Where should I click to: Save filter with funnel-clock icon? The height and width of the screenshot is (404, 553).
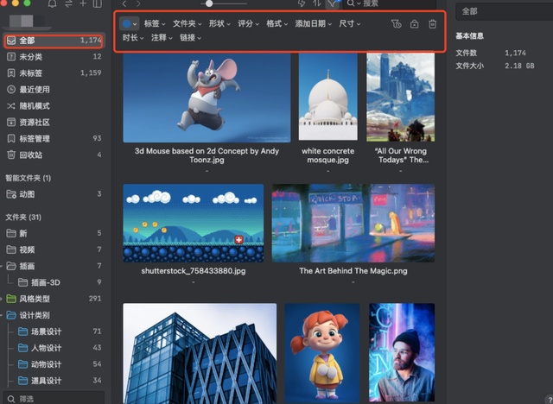[x=396, y=24]
